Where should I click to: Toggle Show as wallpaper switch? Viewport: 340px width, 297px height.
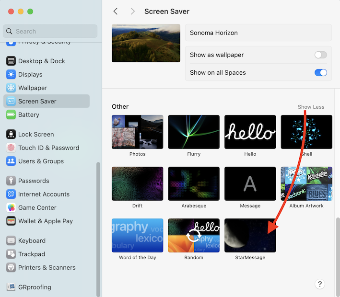[321, 55]
